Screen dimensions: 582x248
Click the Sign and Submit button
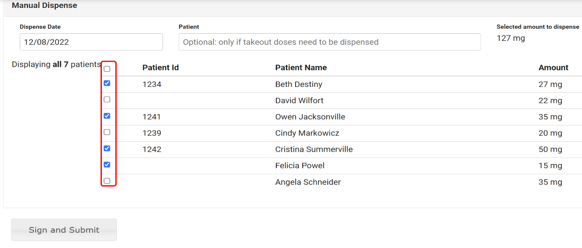click(64, 230)
